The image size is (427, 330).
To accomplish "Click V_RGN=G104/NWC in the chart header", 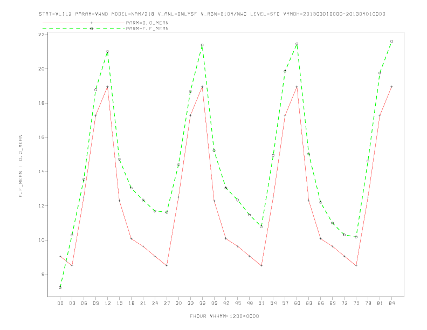I will (224, 14).
